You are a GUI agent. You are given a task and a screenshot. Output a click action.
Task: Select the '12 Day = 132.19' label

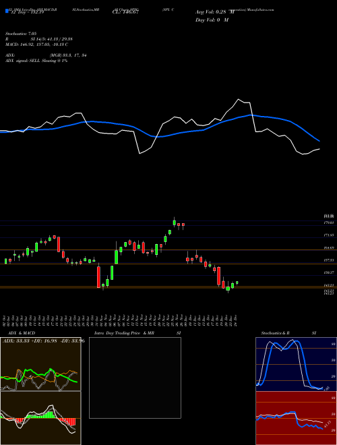point(26,12)
